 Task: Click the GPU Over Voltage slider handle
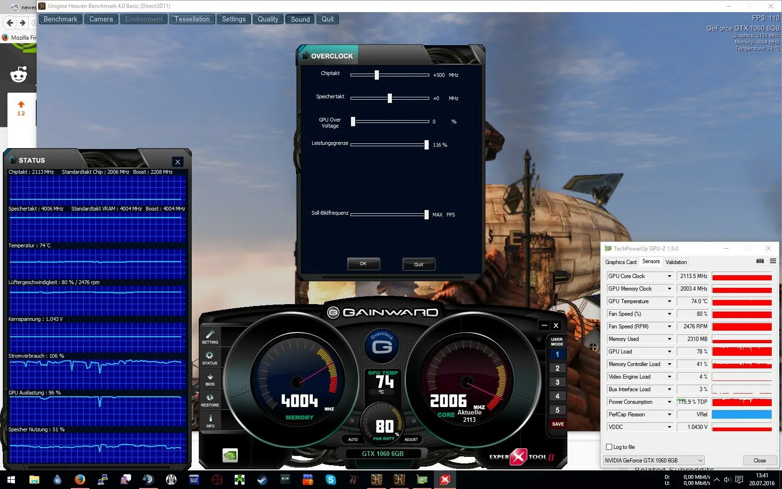coord(353,122)
